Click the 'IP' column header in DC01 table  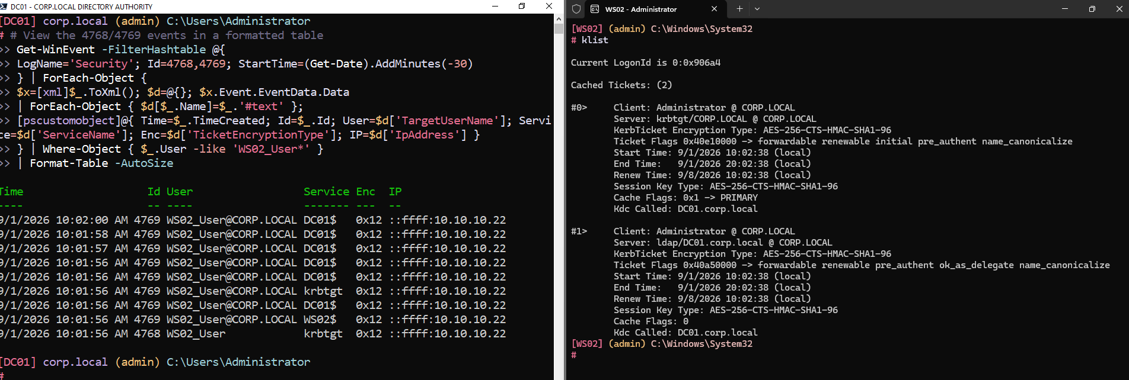tap(395, 192)
